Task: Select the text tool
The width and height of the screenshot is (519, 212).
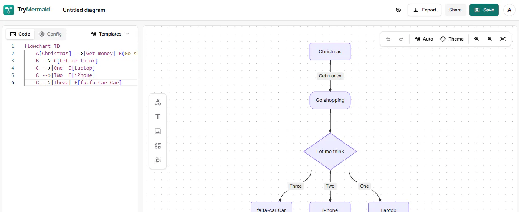Action: tap(158, 117)
